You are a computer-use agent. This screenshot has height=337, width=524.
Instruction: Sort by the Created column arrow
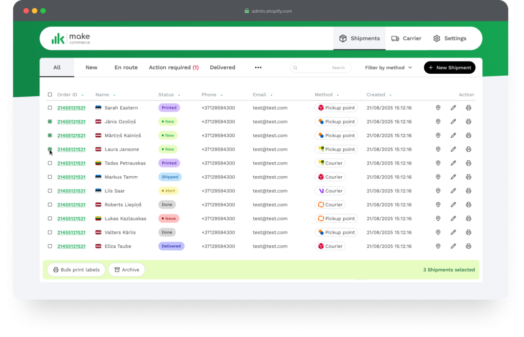pyautogui.click(x=390, y=95)
